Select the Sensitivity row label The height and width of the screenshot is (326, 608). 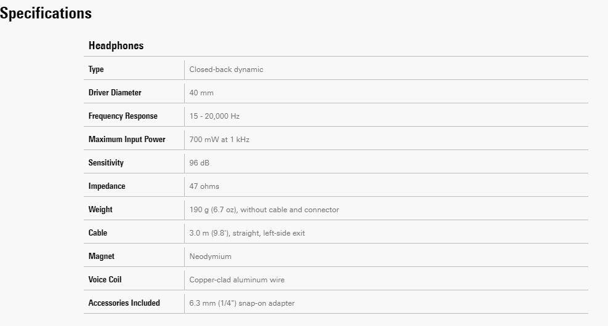(106, 163)
